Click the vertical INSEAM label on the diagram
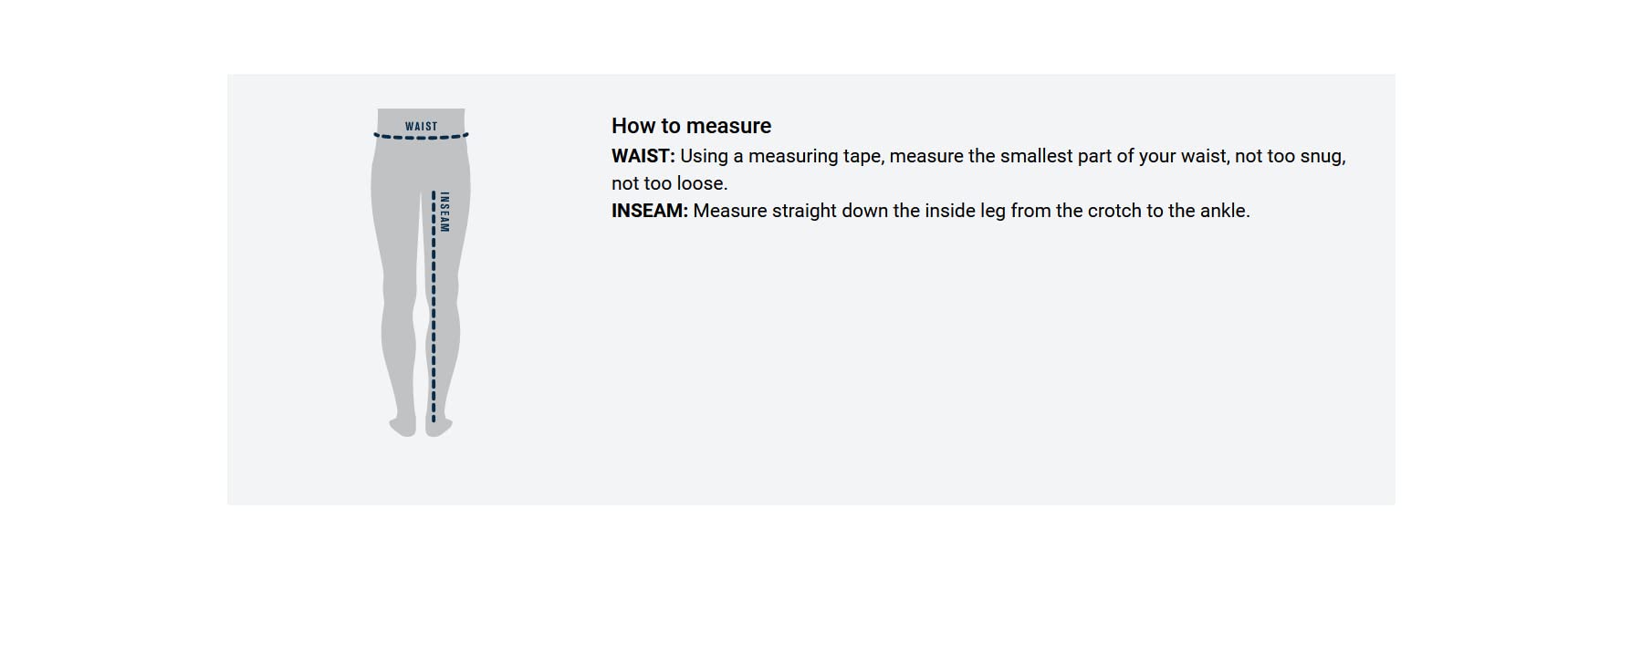 [444, 212]
